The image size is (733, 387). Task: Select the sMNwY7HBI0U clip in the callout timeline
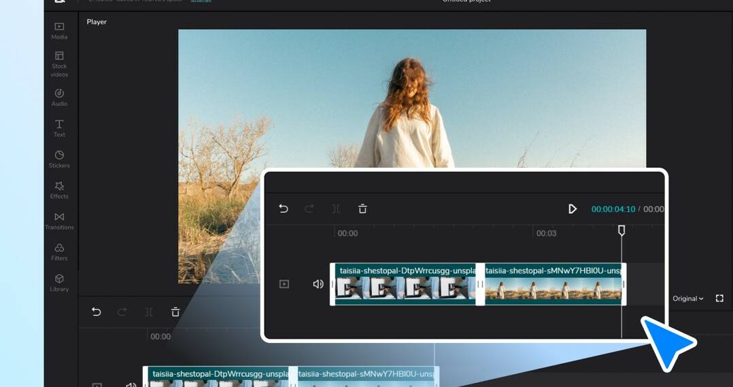click(x=553, y=284)
